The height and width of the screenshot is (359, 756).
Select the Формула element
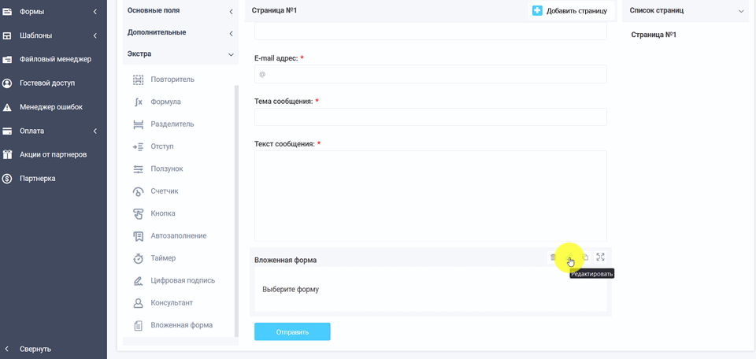click(165, 102)
